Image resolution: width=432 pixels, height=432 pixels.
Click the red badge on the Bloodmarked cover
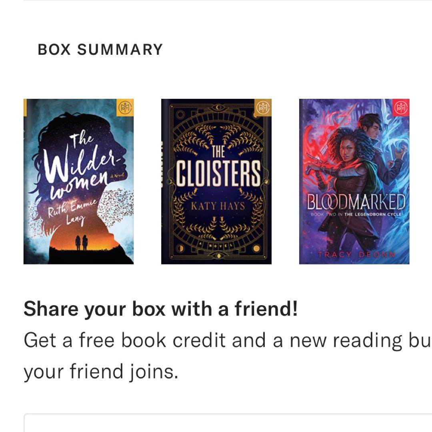pos(401,107)
